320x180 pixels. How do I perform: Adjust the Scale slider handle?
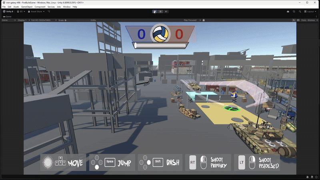coord(66,20)
